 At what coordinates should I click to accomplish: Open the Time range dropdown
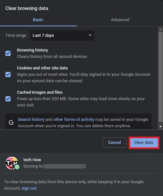pyautogui.click(x=62, y=35)
